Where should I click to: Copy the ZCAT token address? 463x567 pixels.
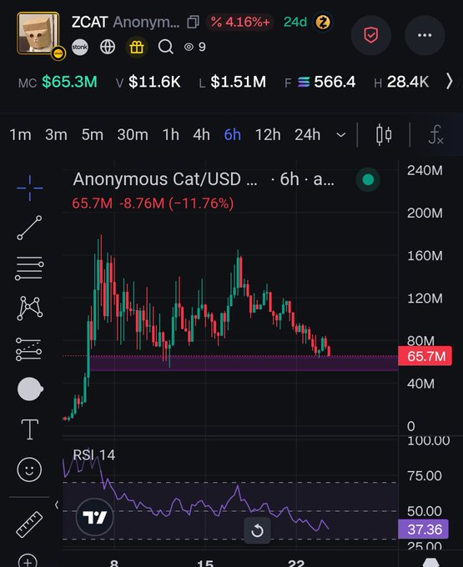194,22
